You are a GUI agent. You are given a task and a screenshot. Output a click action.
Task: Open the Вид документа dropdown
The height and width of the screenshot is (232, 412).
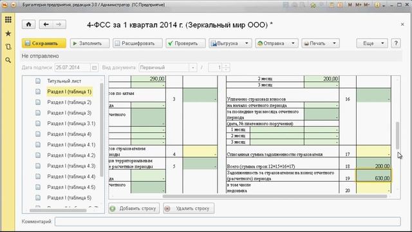(193, 68)
